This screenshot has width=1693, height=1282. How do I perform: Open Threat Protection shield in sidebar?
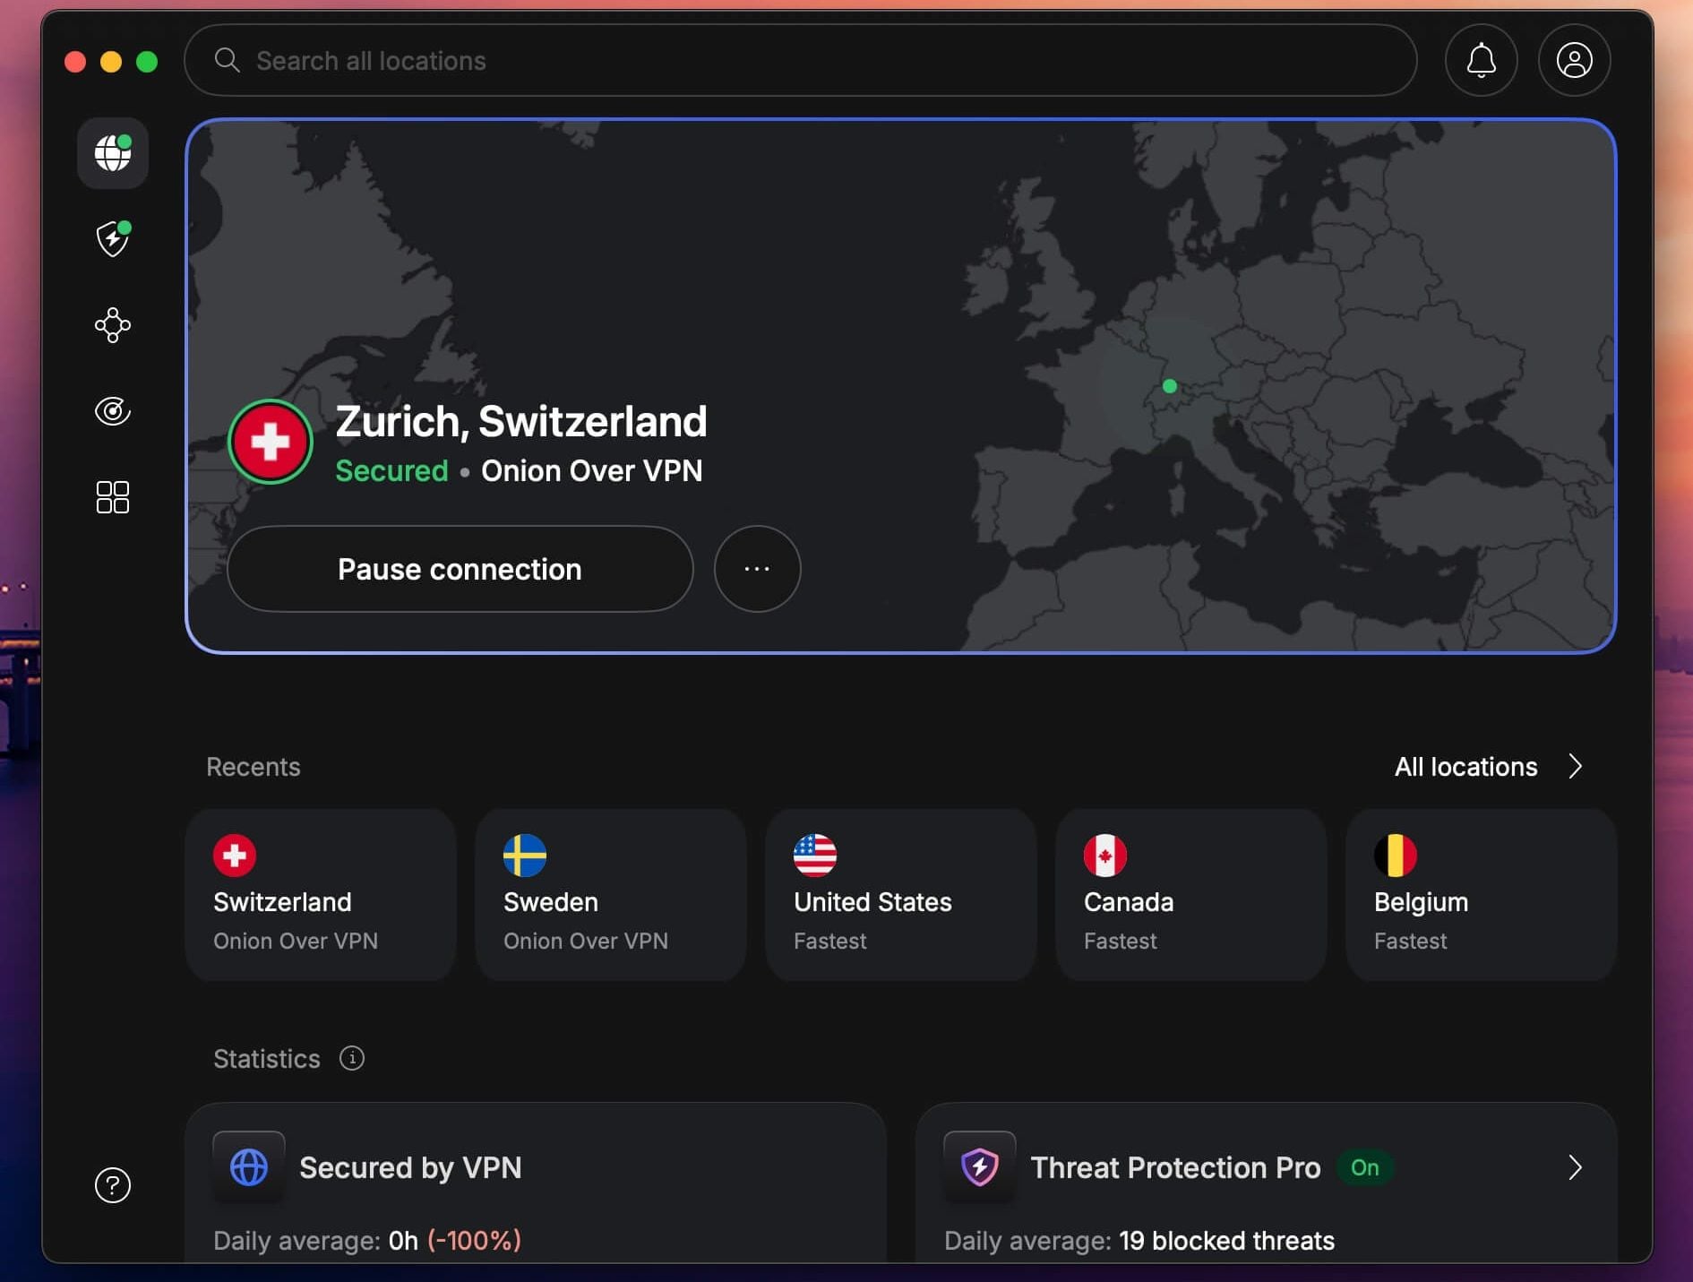click(x=113, y=238)
